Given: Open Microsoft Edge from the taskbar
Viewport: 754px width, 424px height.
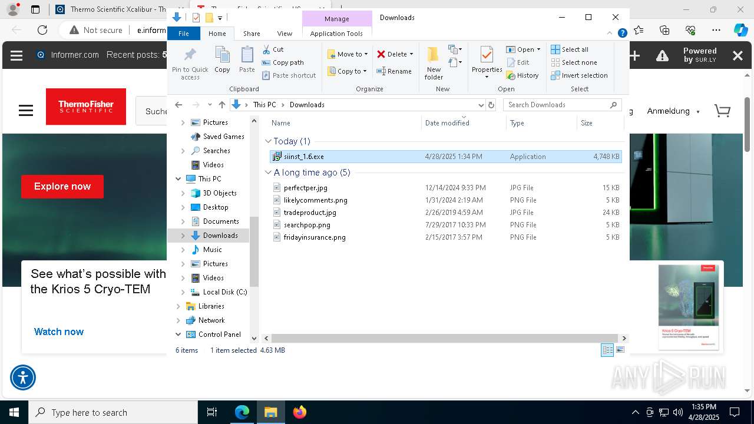Looking at the screenshot, I should (x=242, y=412).
